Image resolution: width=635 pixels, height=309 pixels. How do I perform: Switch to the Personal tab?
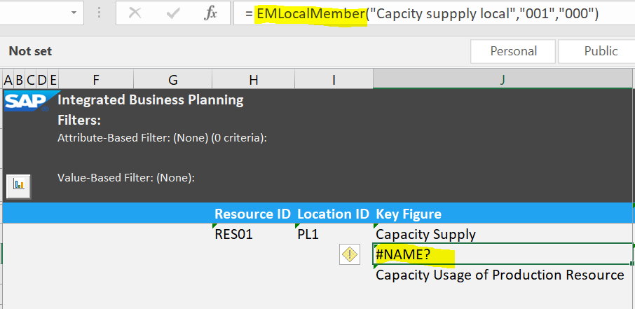pyautogui.click(x=513, y=51)
